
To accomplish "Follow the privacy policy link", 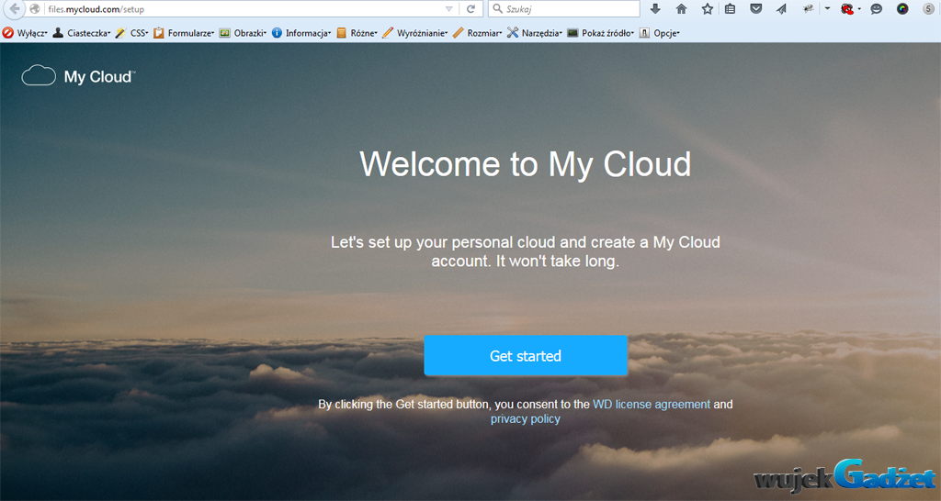I will point(525,418).
